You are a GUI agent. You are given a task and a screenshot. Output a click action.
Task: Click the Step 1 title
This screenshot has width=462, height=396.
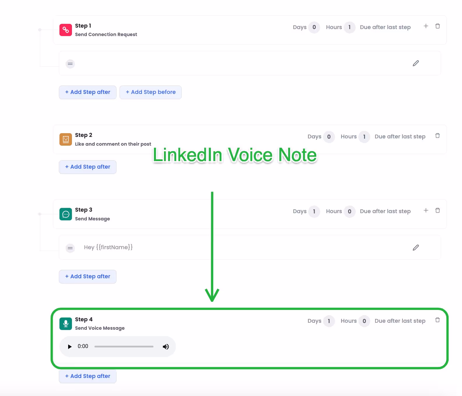click(x=83, y=26)
